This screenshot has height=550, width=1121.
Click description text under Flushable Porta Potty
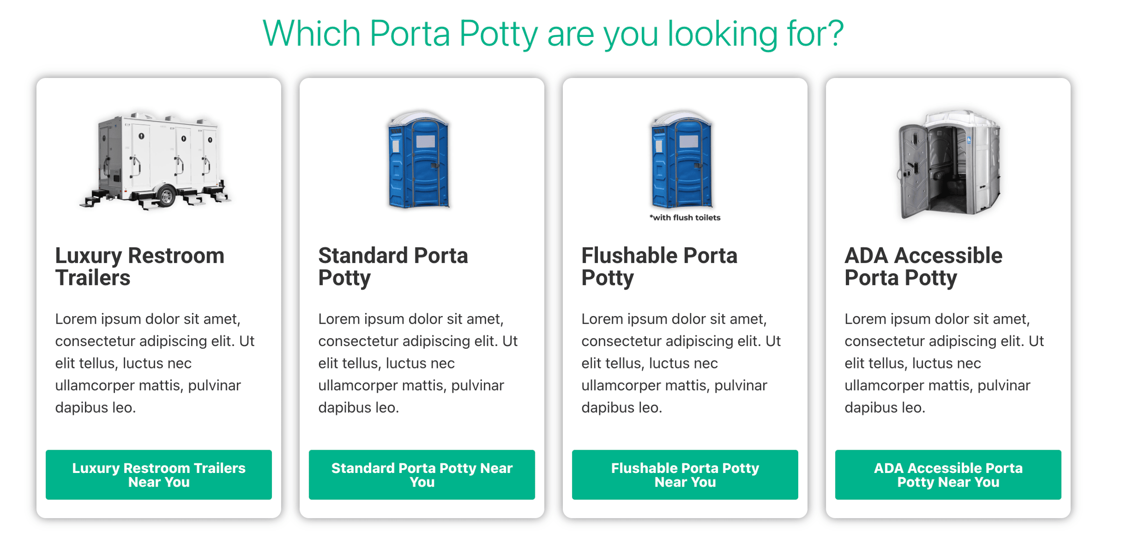[x=681, y=363]
